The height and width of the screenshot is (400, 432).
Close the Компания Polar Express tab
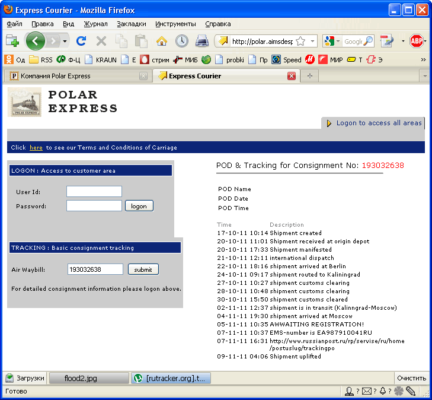pyautogui.click(x=143, y=76)
